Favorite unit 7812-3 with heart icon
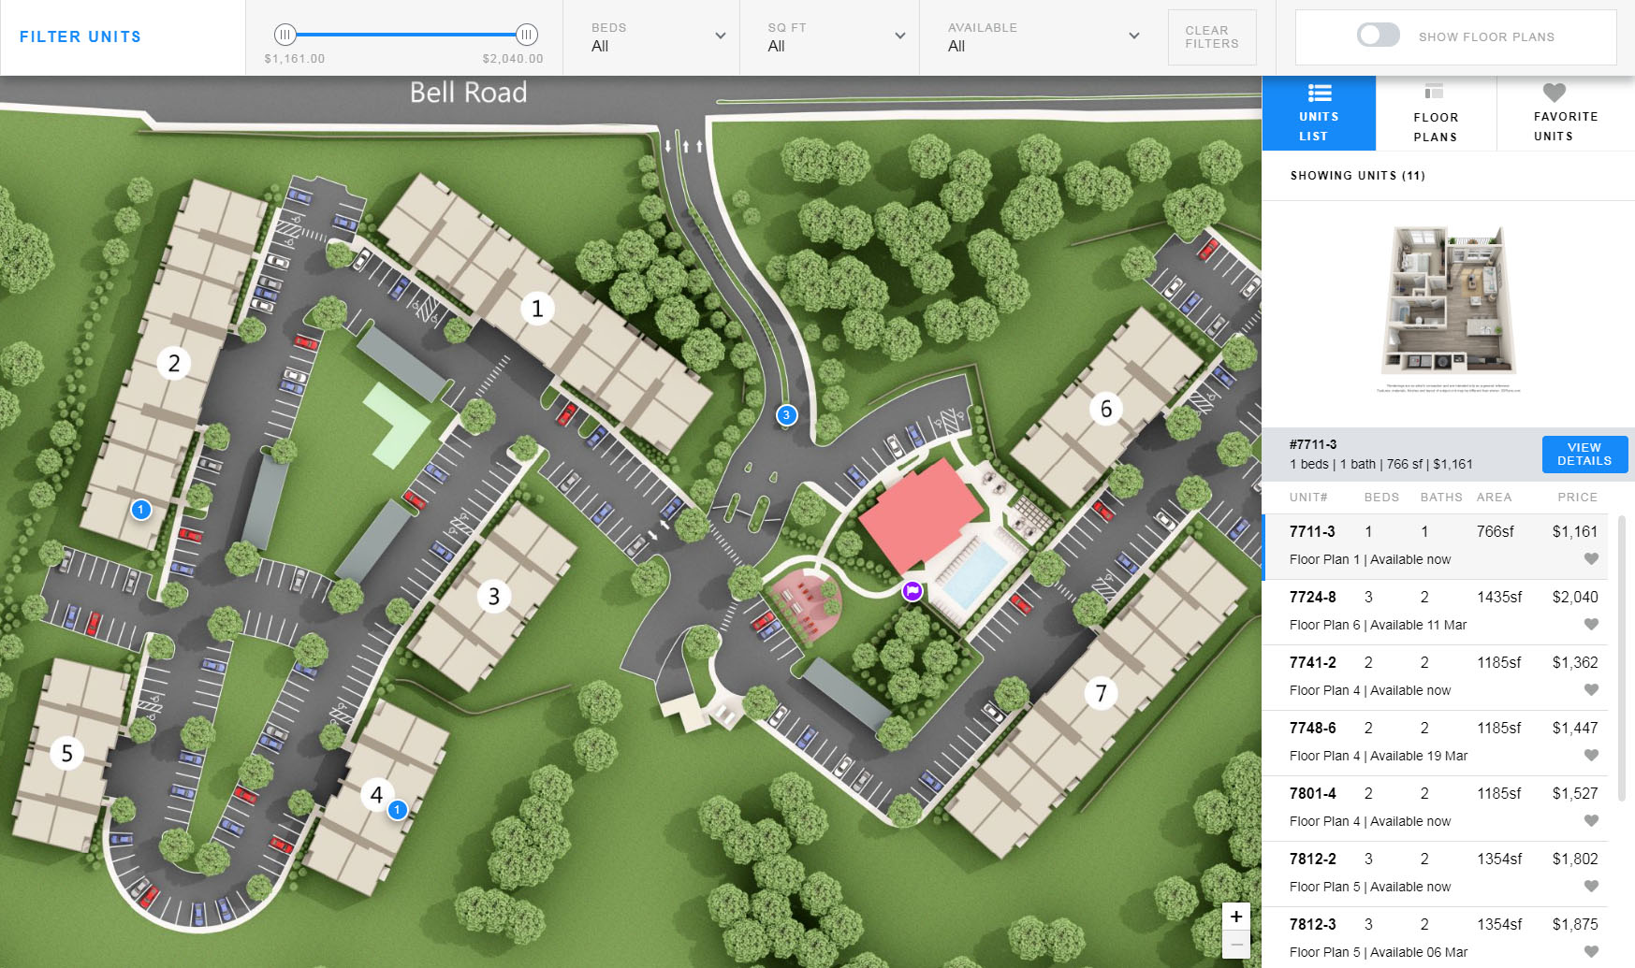The height and width of the screenshot is (968, 1635). 1590,951
